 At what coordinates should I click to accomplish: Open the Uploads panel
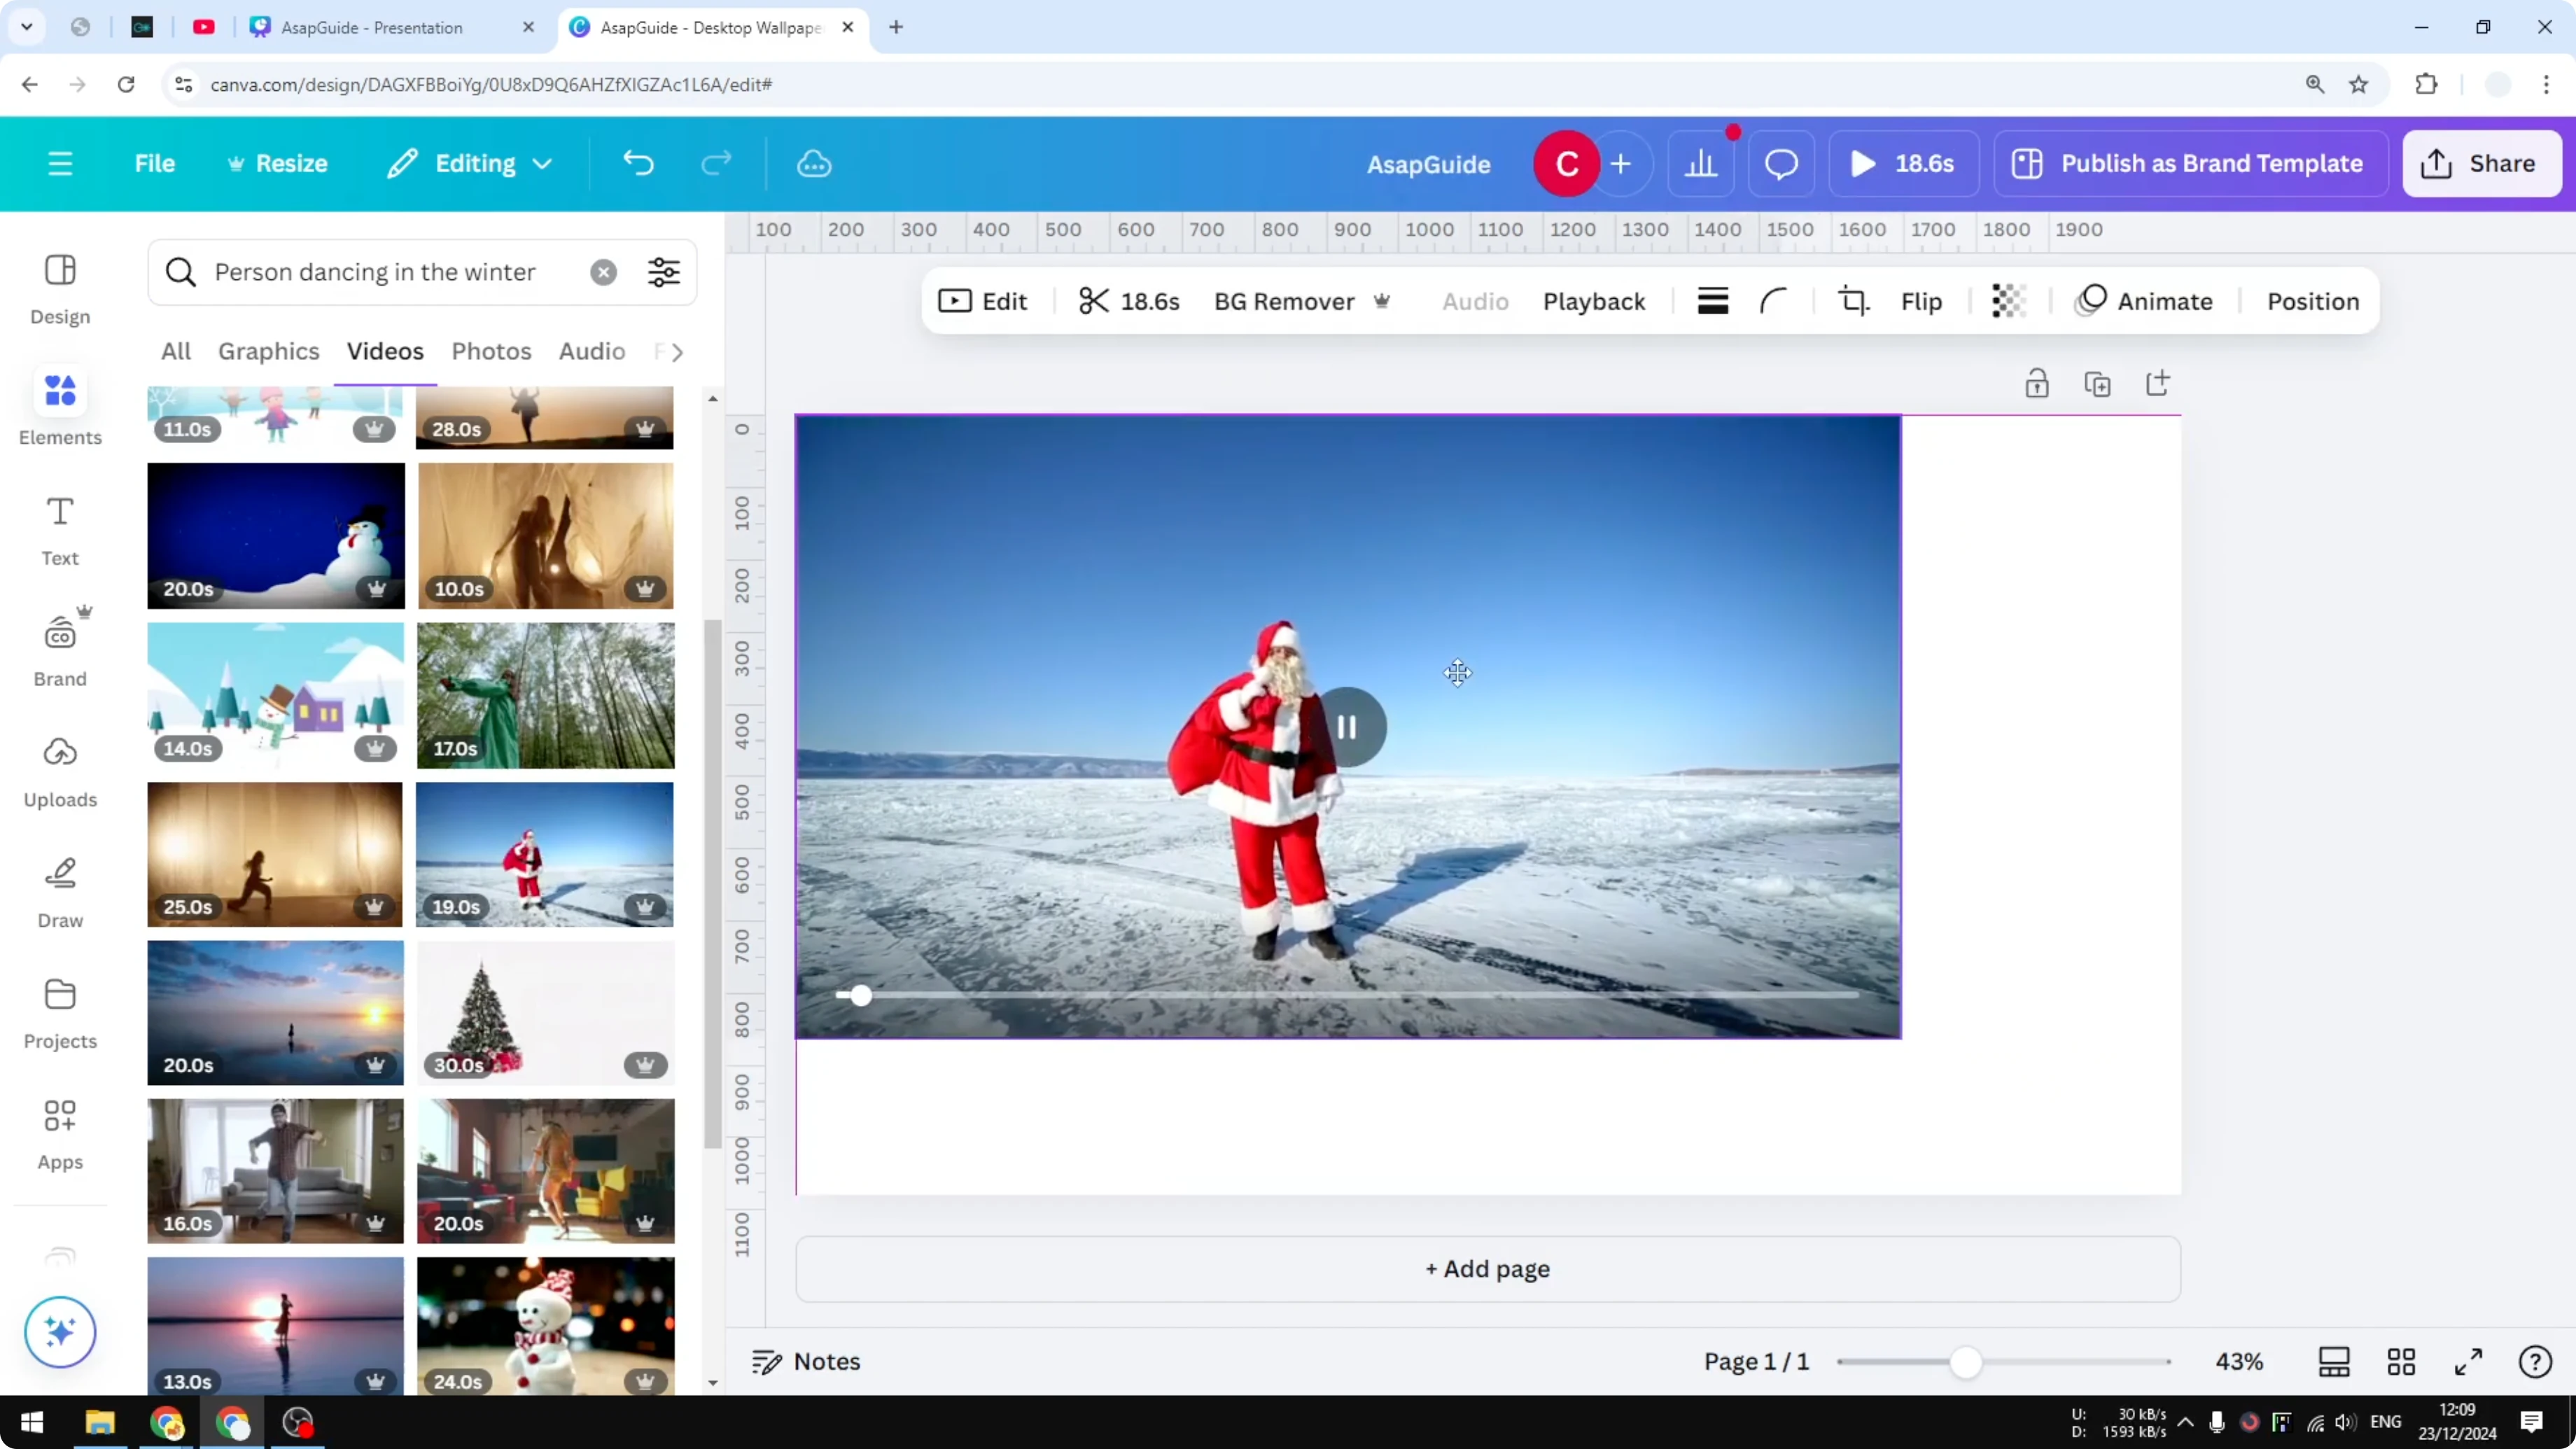59,771
